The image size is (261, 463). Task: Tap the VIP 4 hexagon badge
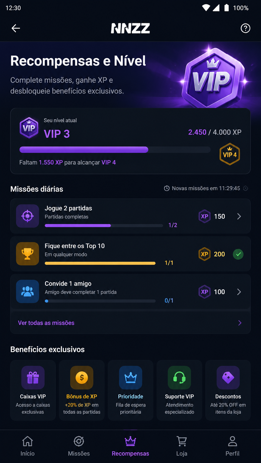pyautogui.click(x=230, y=154)
